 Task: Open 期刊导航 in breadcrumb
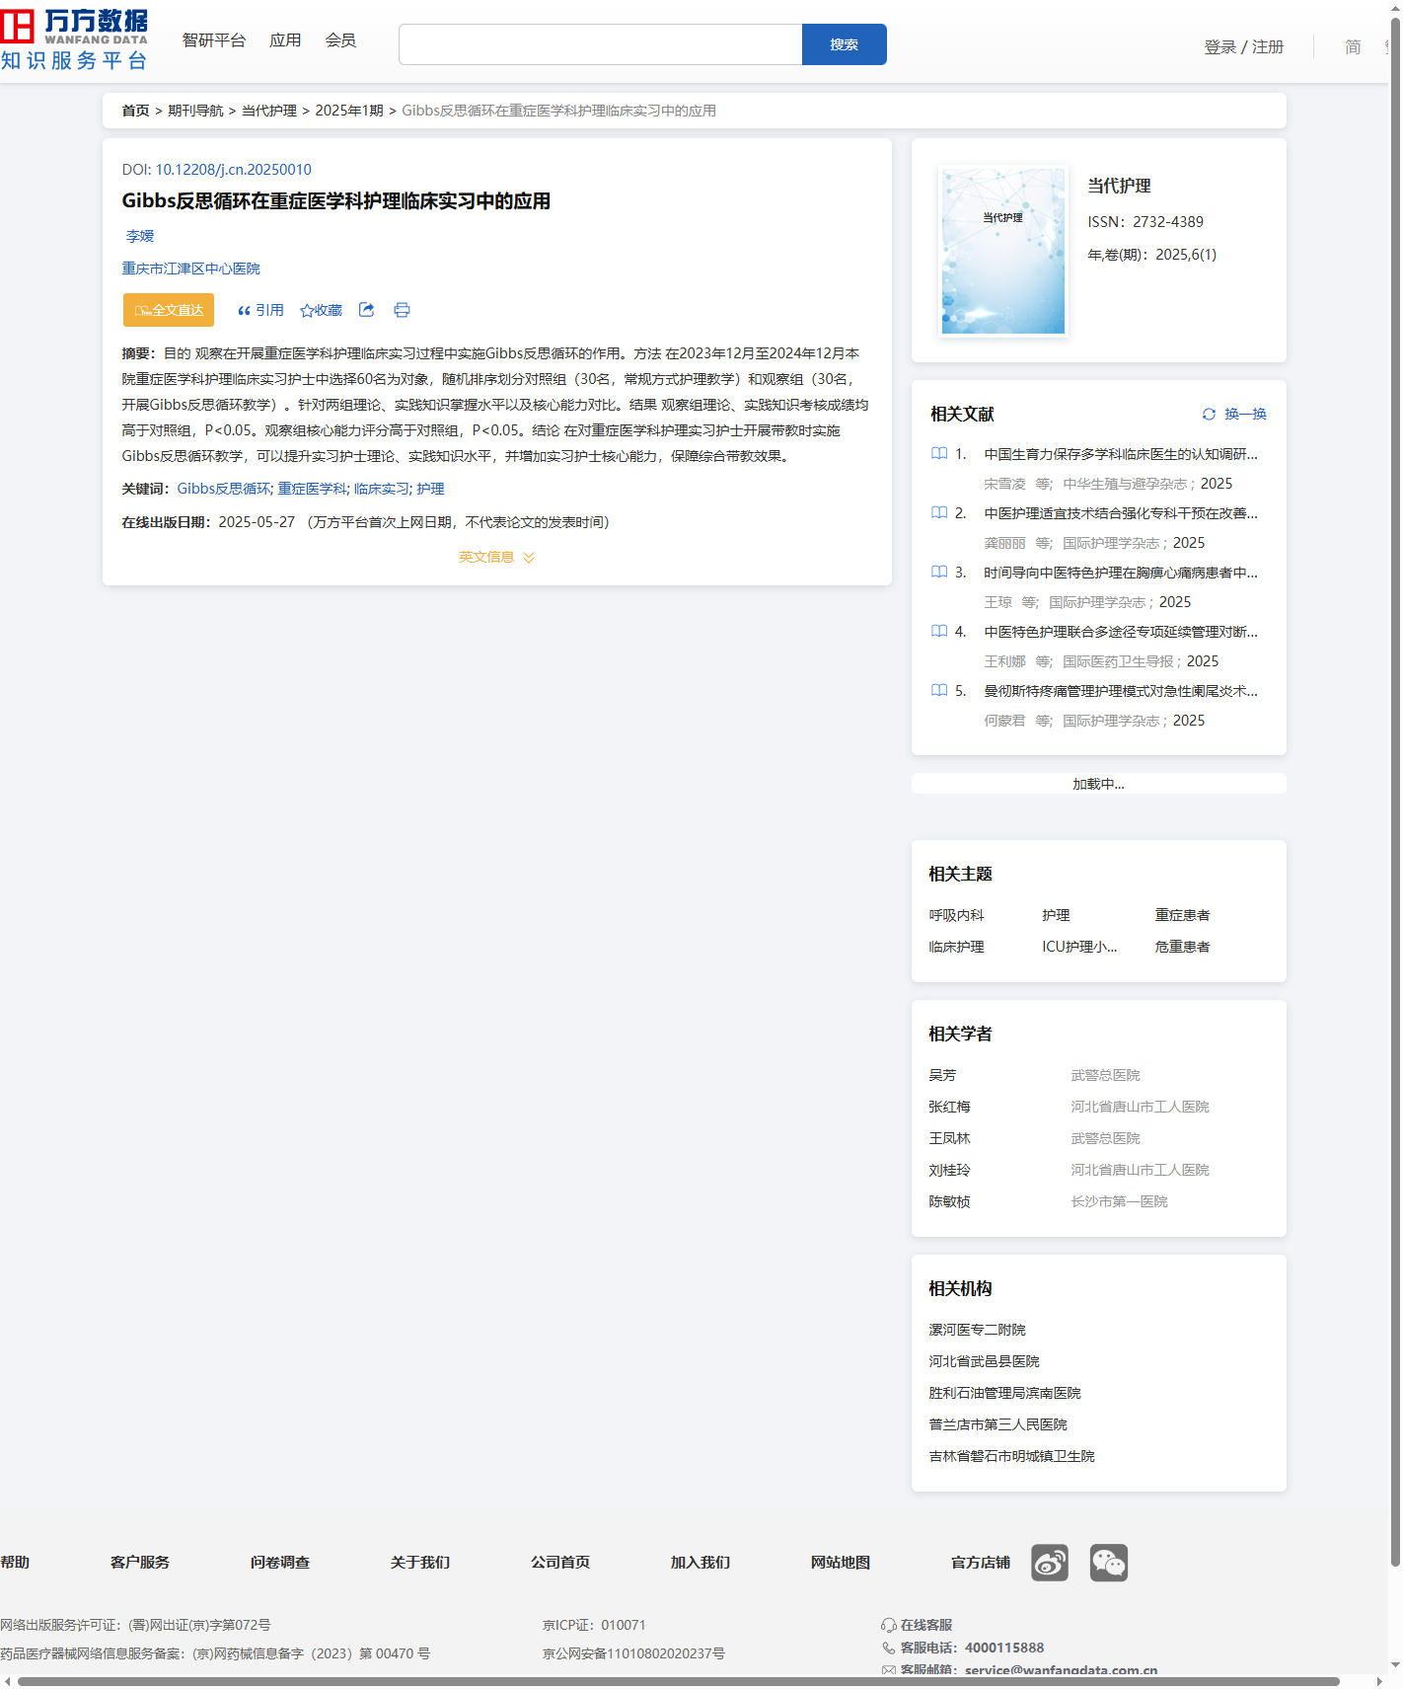point(195,111)
